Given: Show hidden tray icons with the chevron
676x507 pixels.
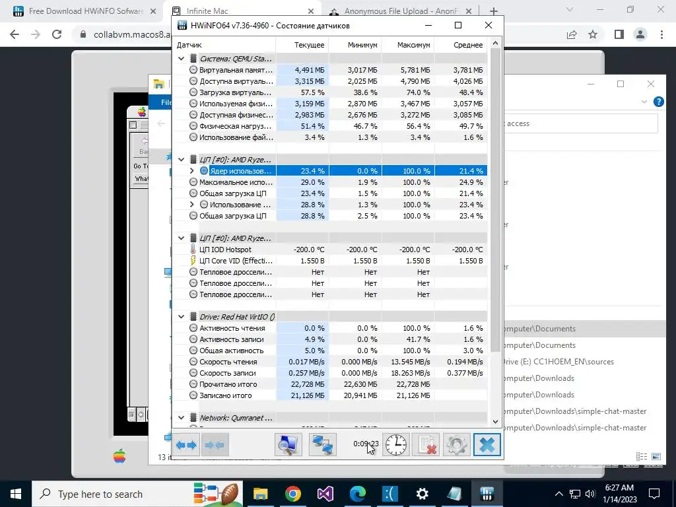Looking at the screenshot, I should (558, 494).
